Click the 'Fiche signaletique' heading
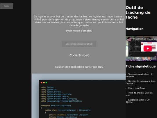The height and width of the screenshot is (118, 157). point(141,66)
